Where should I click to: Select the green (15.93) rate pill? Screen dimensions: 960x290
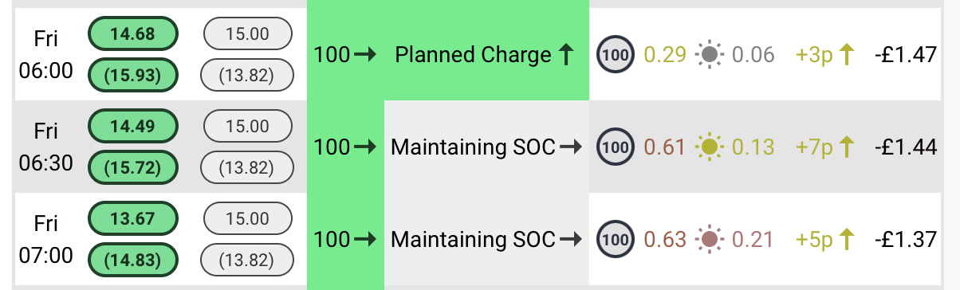(132, 76)
